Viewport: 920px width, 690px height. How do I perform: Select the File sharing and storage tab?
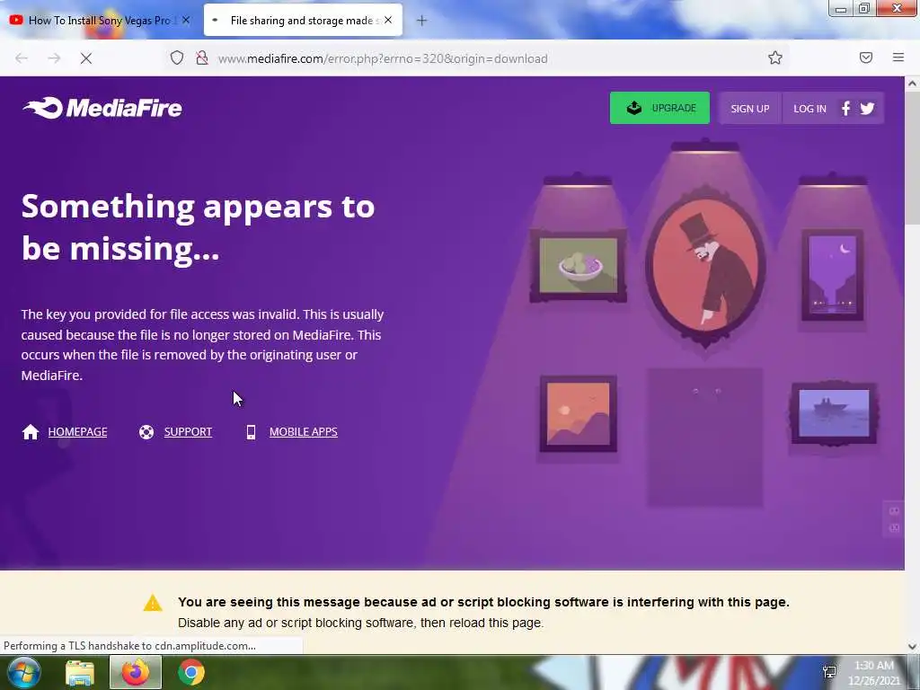pos(303,20)
